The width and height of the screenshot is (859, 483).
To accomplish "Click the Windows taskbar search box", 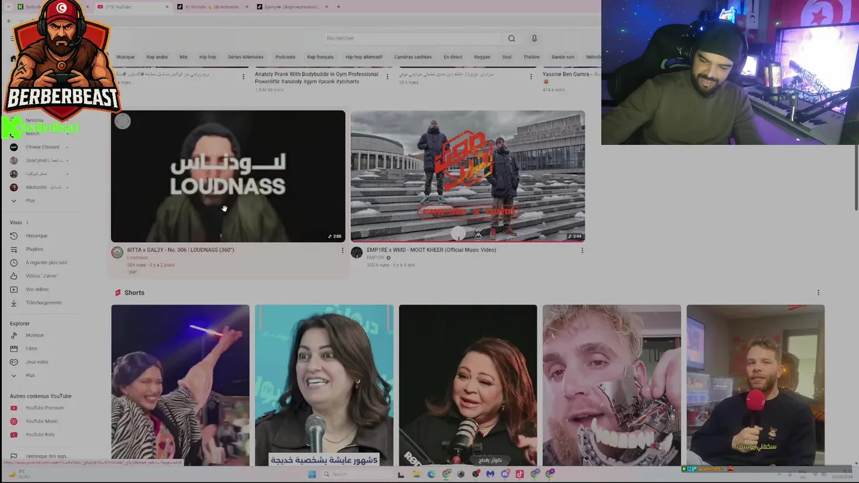I will click(x=356, y=474).
